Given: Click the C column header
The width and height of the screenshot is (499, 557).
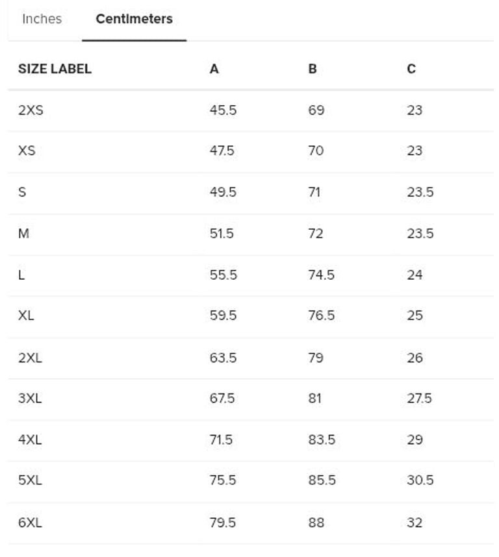Looking at the screenshot, I should coord(411,69).
